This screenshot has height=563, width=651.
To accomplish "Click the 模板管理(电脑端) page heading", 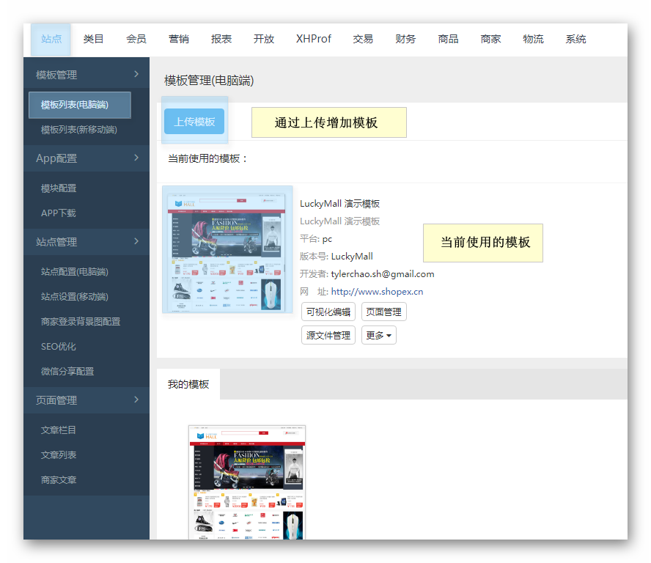I will pyautogui.click(x=209, y=81).
